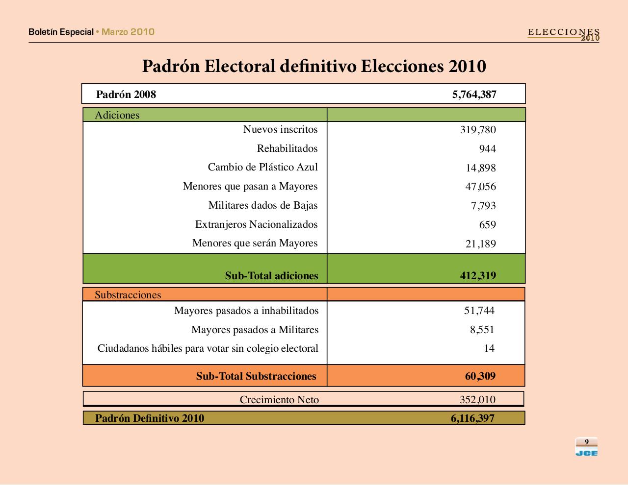Image resolution: width=628 pixels, height=485 pixels.
Task: Select the Mayores pasados a inhabilitados label
Action: [246, 311]
